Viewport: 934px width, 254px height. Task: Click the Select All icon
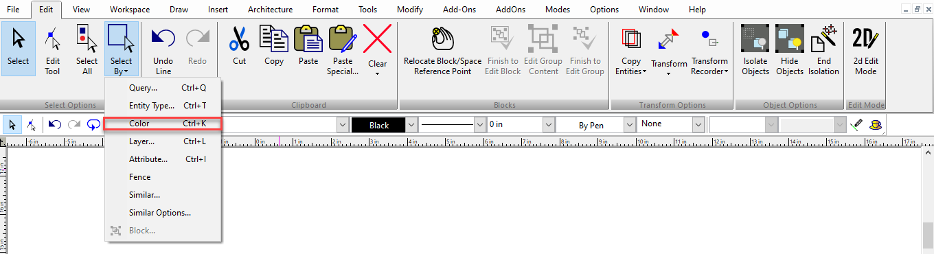point(87,39)
